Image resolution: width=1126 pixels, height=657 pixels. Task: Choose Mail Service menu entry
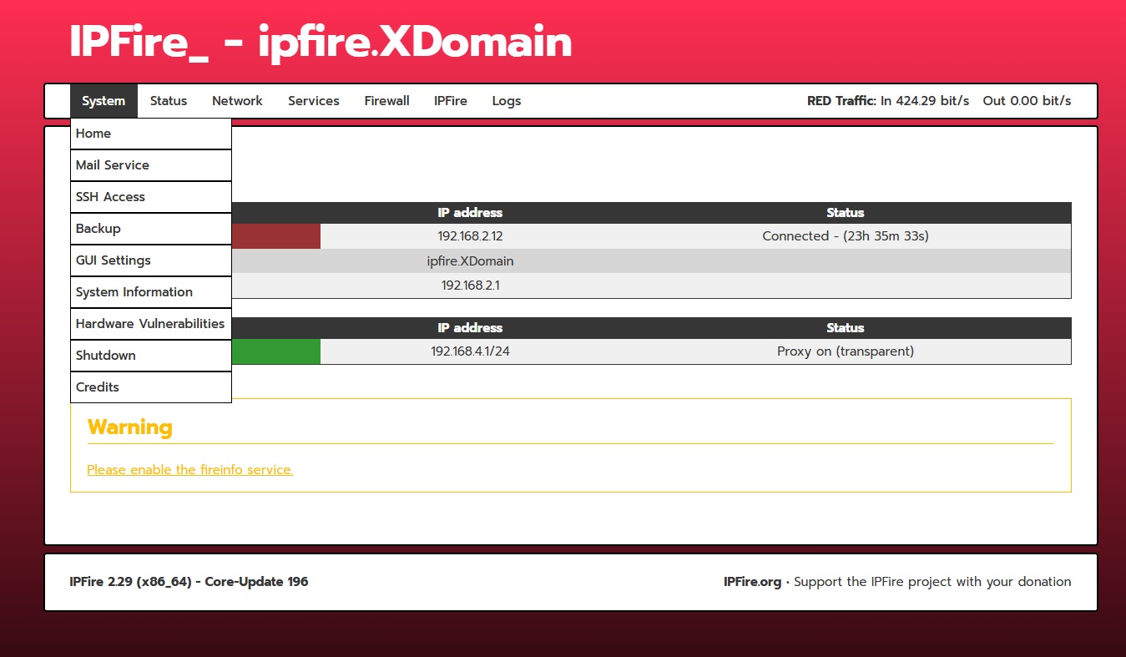pos(150,165)
